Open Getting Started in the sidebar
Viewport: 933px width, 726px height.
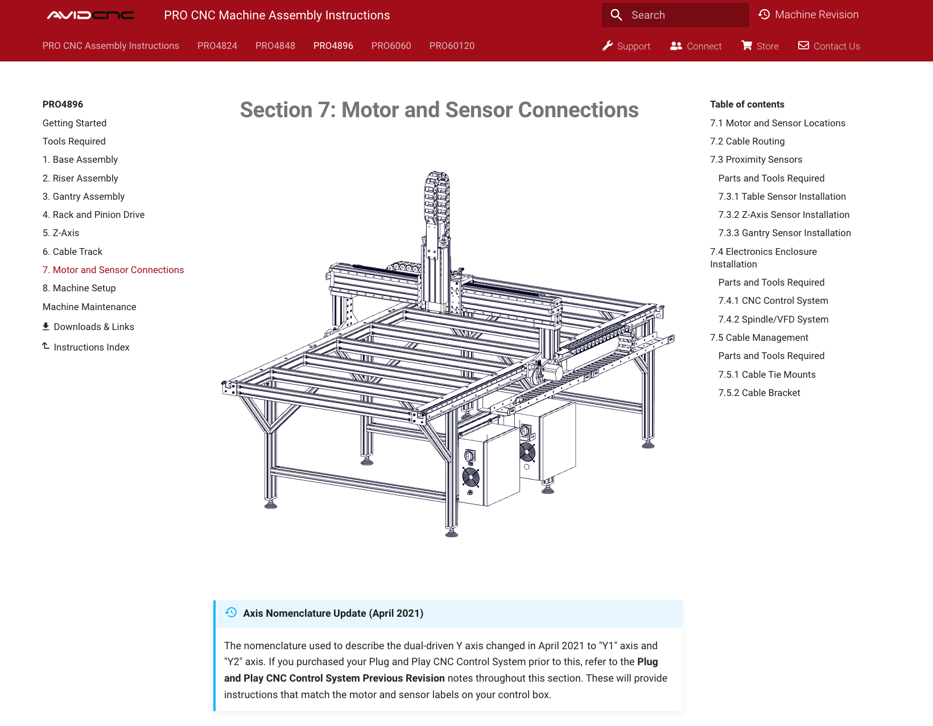[x=75, y=123]
